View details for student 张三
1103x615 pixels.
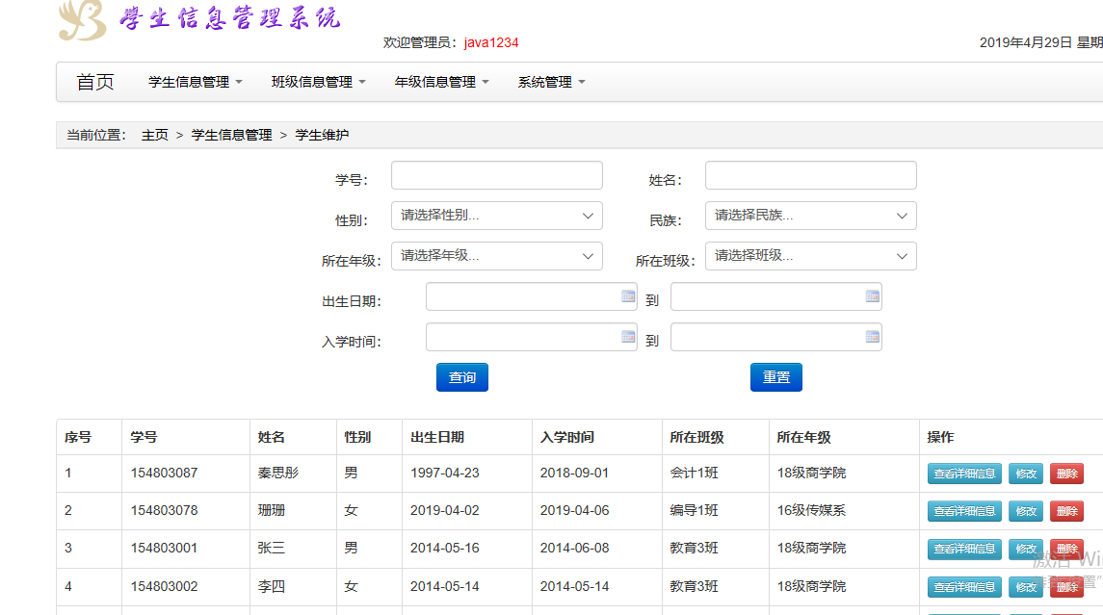coord(964,549)
